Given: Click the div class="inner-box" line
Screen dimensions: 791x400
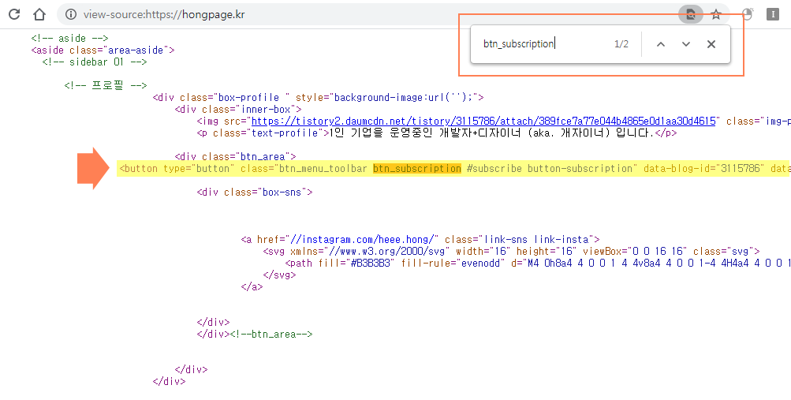Looking at the screenshot, I should pyautogui.click(x=238, y=109).
